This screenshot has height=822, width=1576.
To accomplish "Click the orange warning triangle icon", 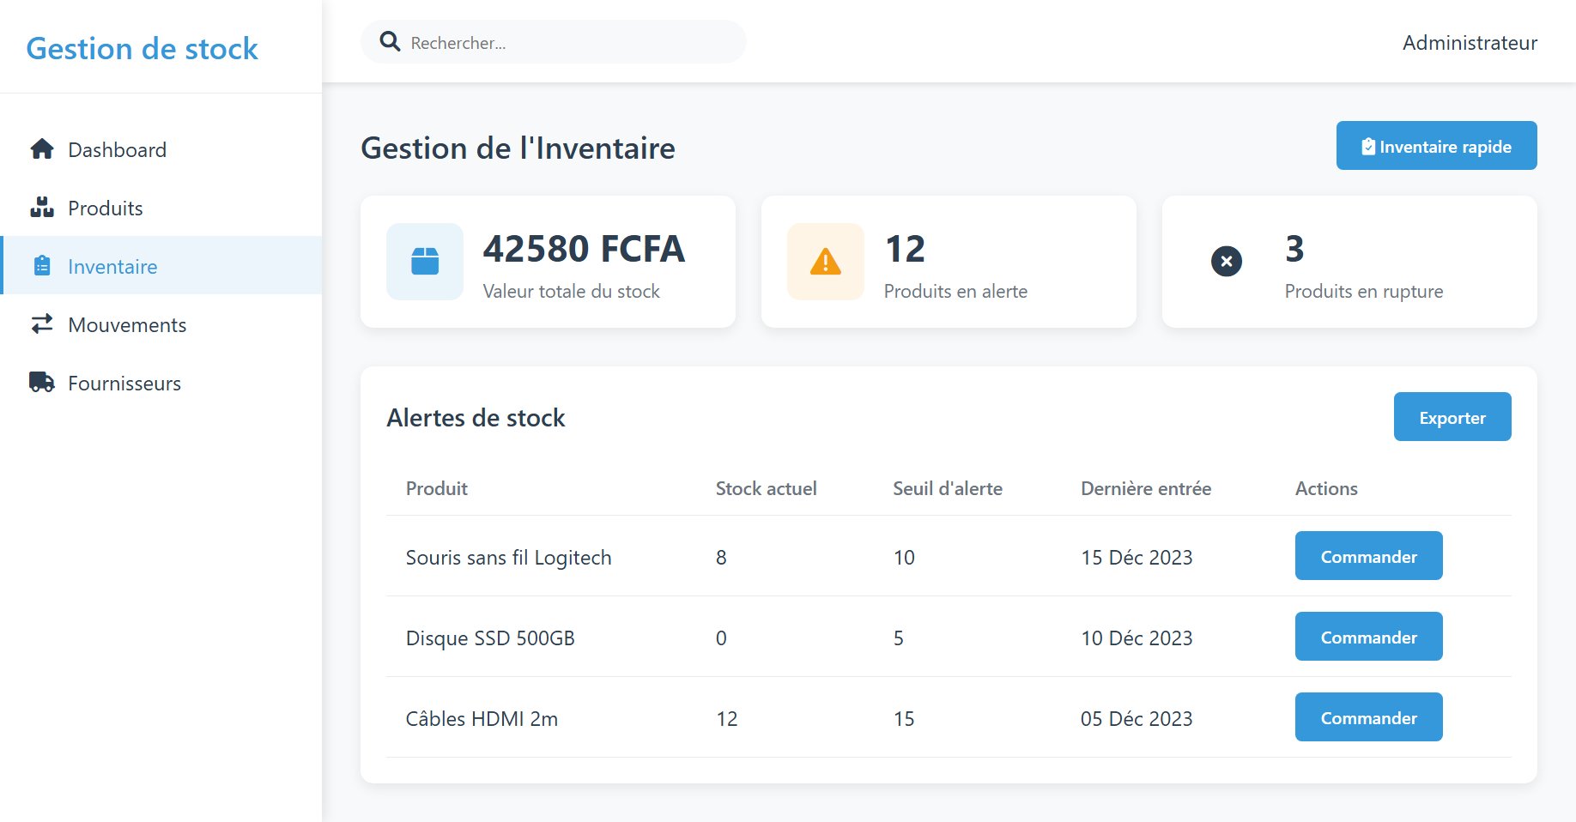I will tap(825, 262).
